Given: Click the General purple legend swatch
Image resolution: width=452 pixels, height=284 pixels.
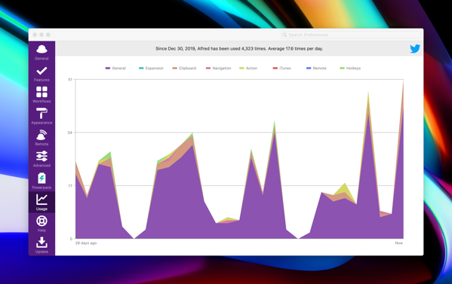Looking at the screenshot, I should click(108, 69).
